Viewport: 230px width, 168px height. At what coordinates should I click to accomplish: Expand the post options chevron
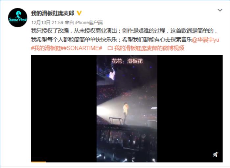(220, 10)
